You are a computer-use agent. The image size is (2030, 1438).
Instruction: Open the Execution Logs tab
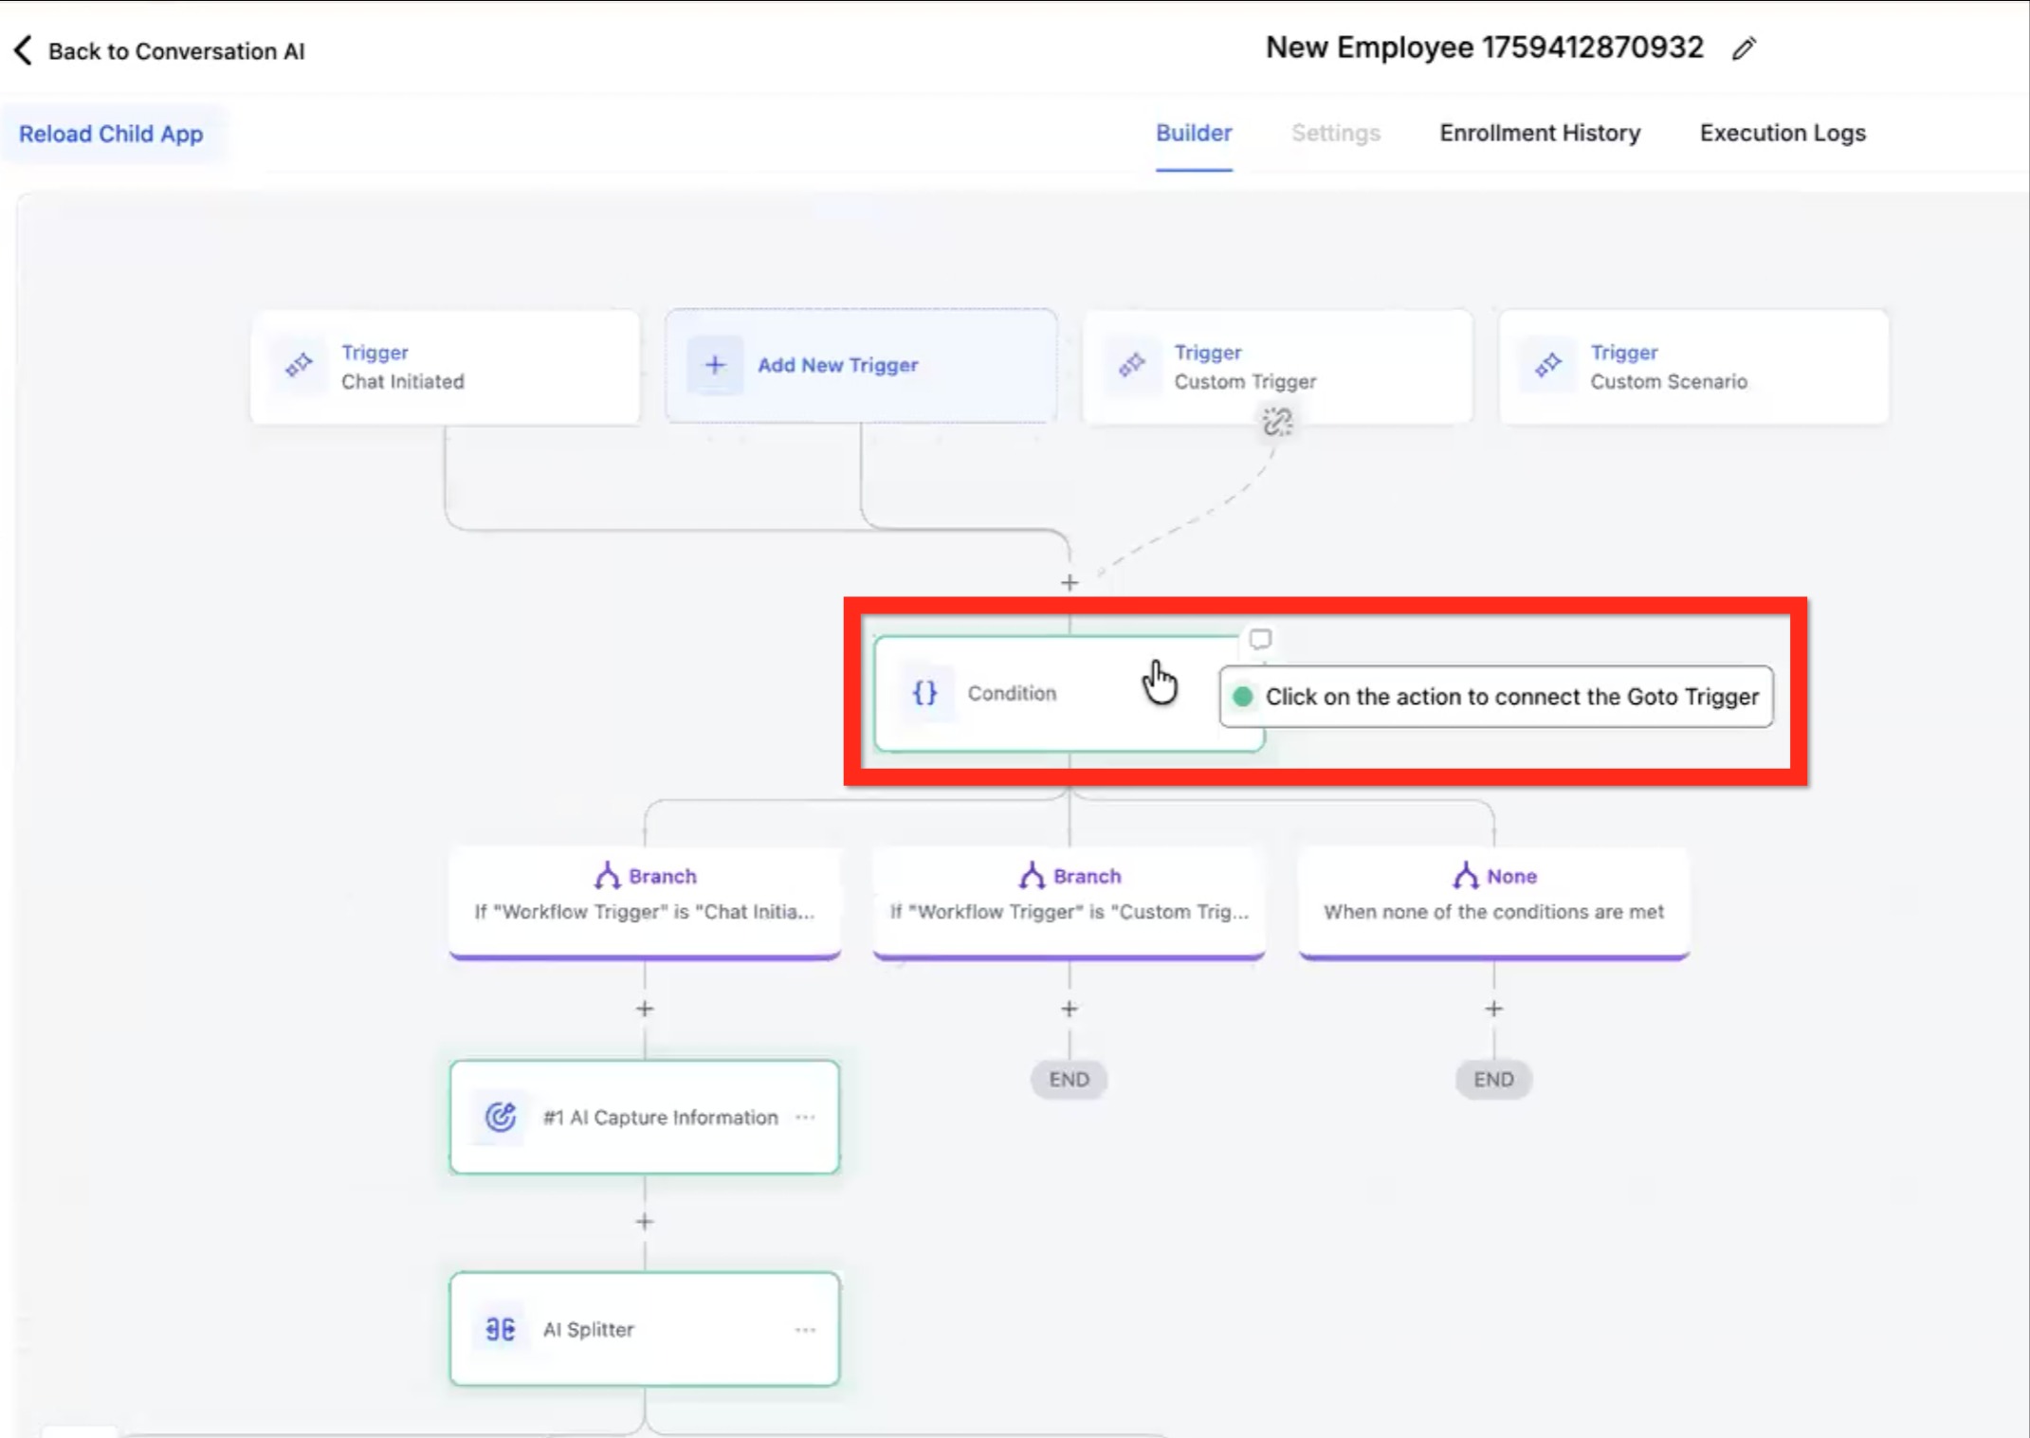(1782, 133)
